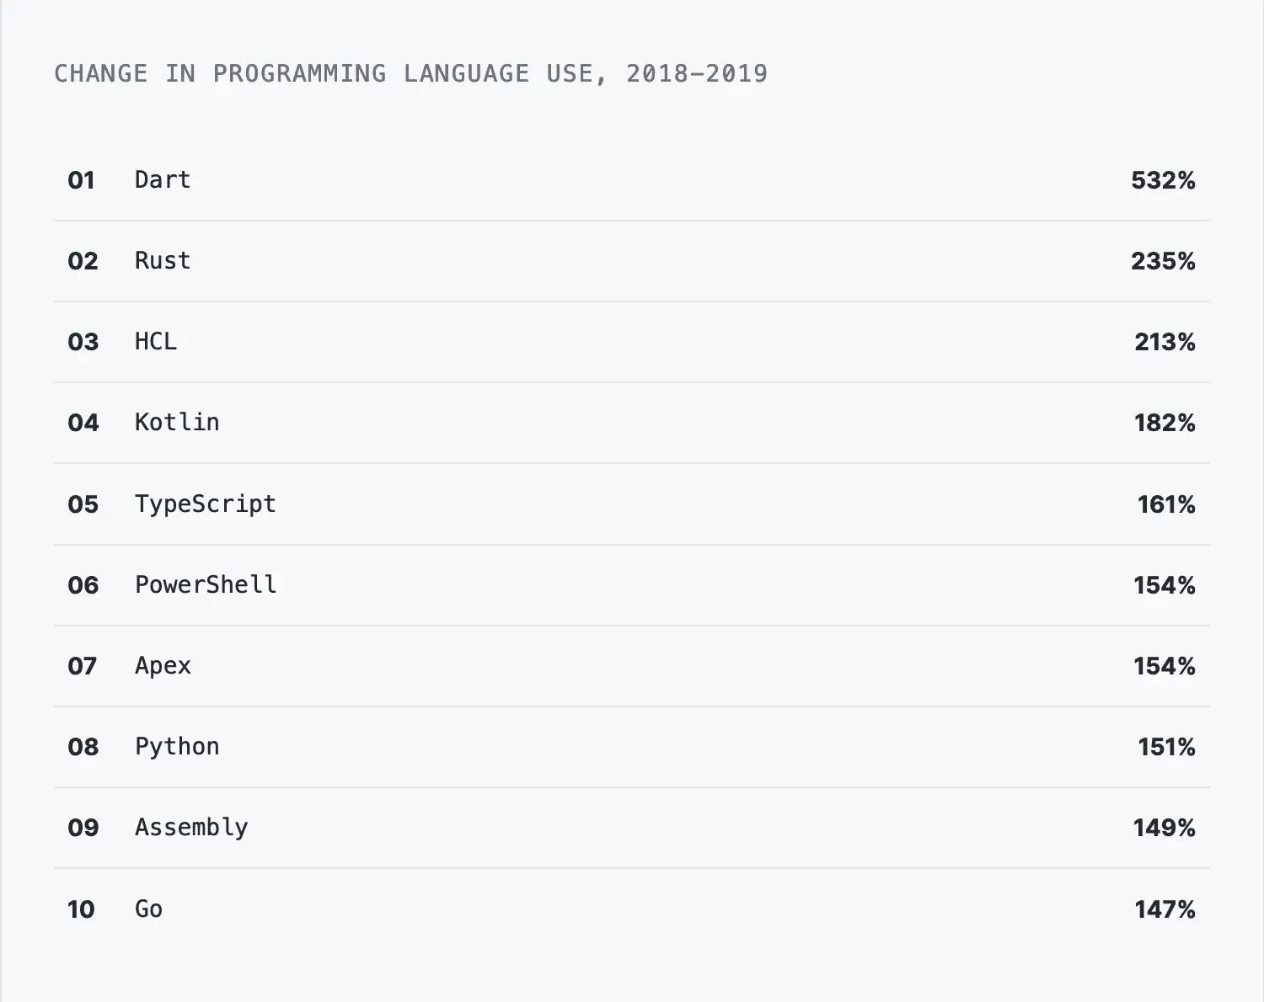The width and height of the screenshot is (1264, 1002).
Task: Select the Assembly language name
Action: point(191,828)
